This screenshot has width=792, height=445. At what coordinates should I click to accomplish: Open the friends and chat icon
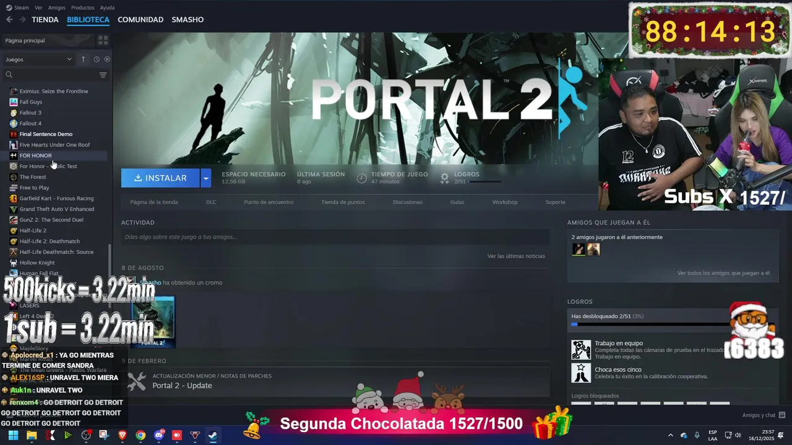782,415
